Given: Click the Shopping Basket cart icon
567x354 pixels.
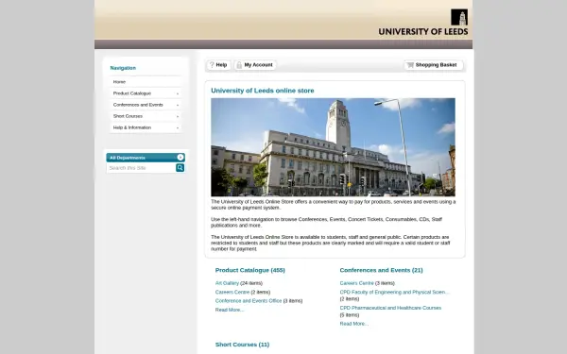Looking at the screenshot, I should point(410,65).
